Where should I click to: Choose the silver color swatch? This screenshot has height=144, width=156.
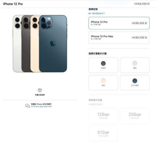[135, 65]
